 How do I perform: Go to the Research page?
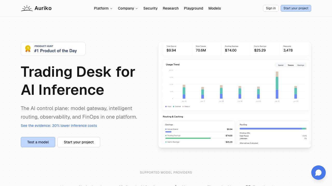pos(171,8)
